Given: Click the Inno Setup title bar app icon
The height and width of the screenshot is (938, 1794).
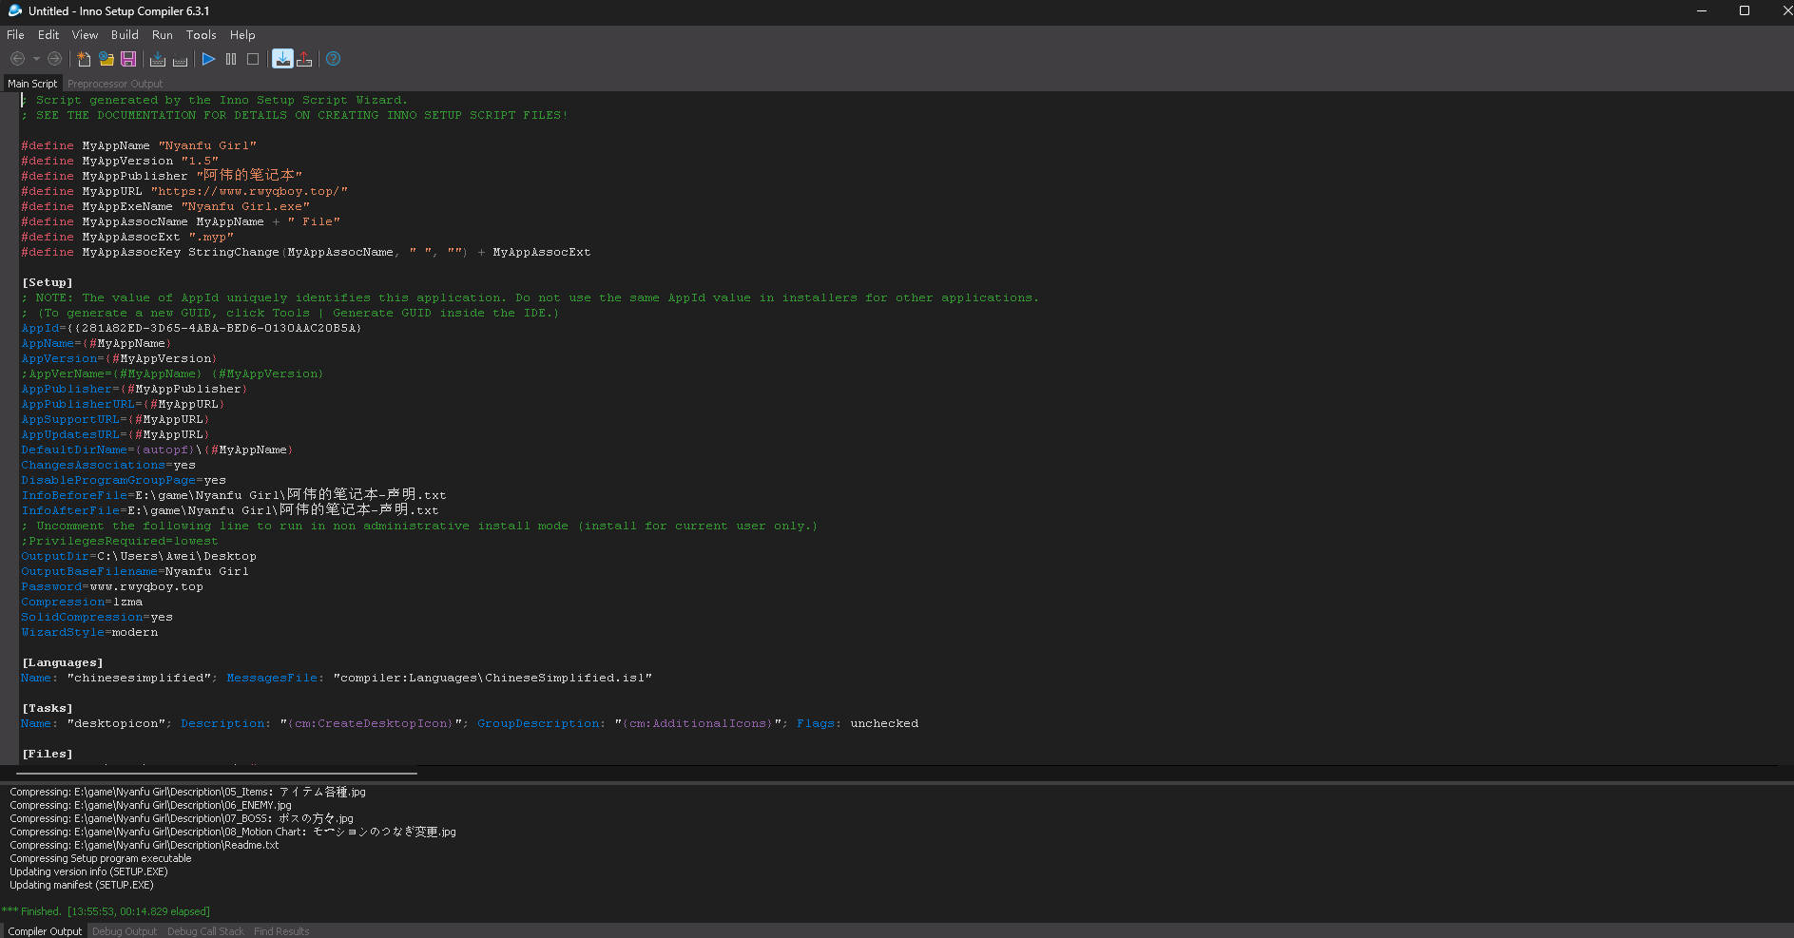Looking at the screenshot, I should click(x=14, y=10).
